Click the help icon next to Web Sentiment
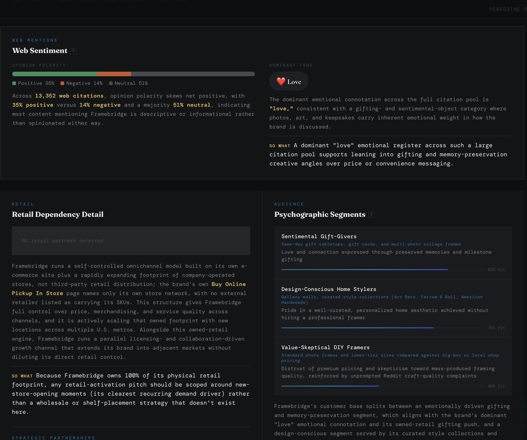527x440 pixels. [74, 51]
